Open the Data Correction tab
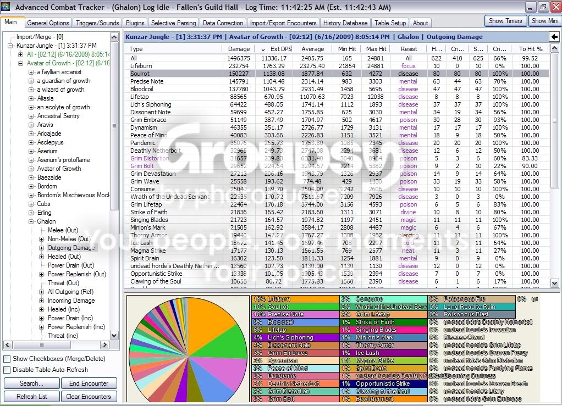 click(223, 23)
